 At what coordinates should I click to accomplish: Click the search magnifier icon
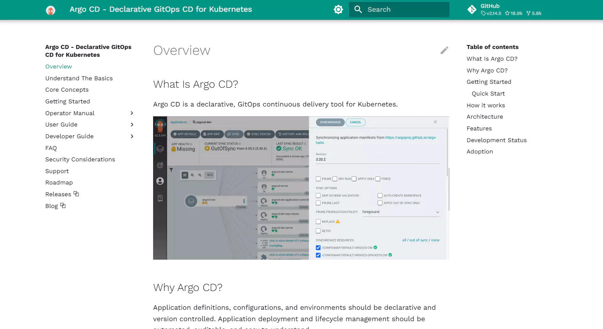(358, 9)
